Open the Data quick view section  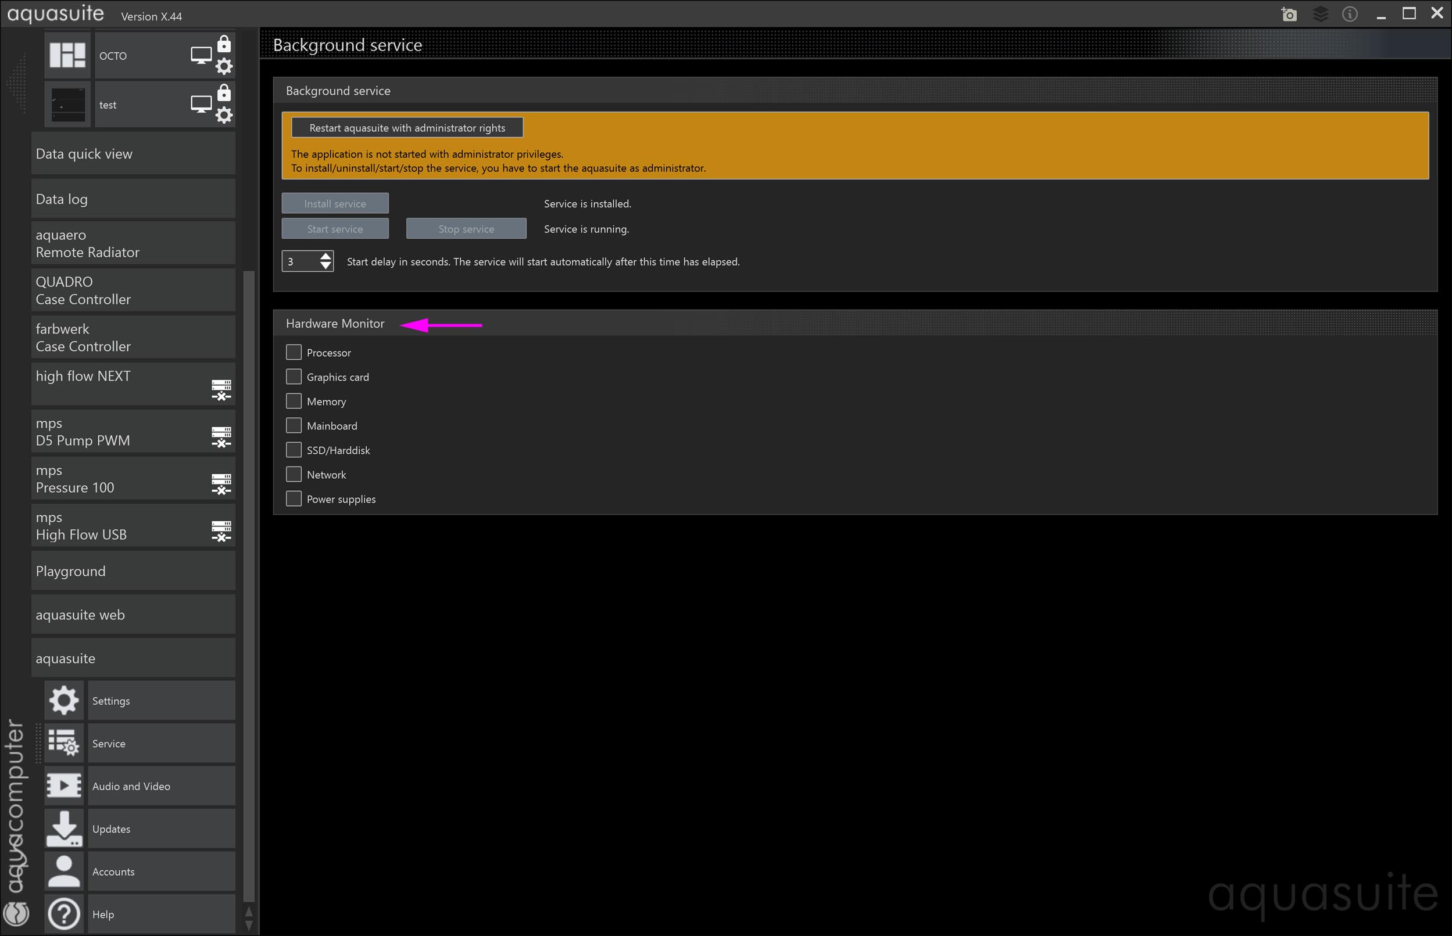click(133, 154)
